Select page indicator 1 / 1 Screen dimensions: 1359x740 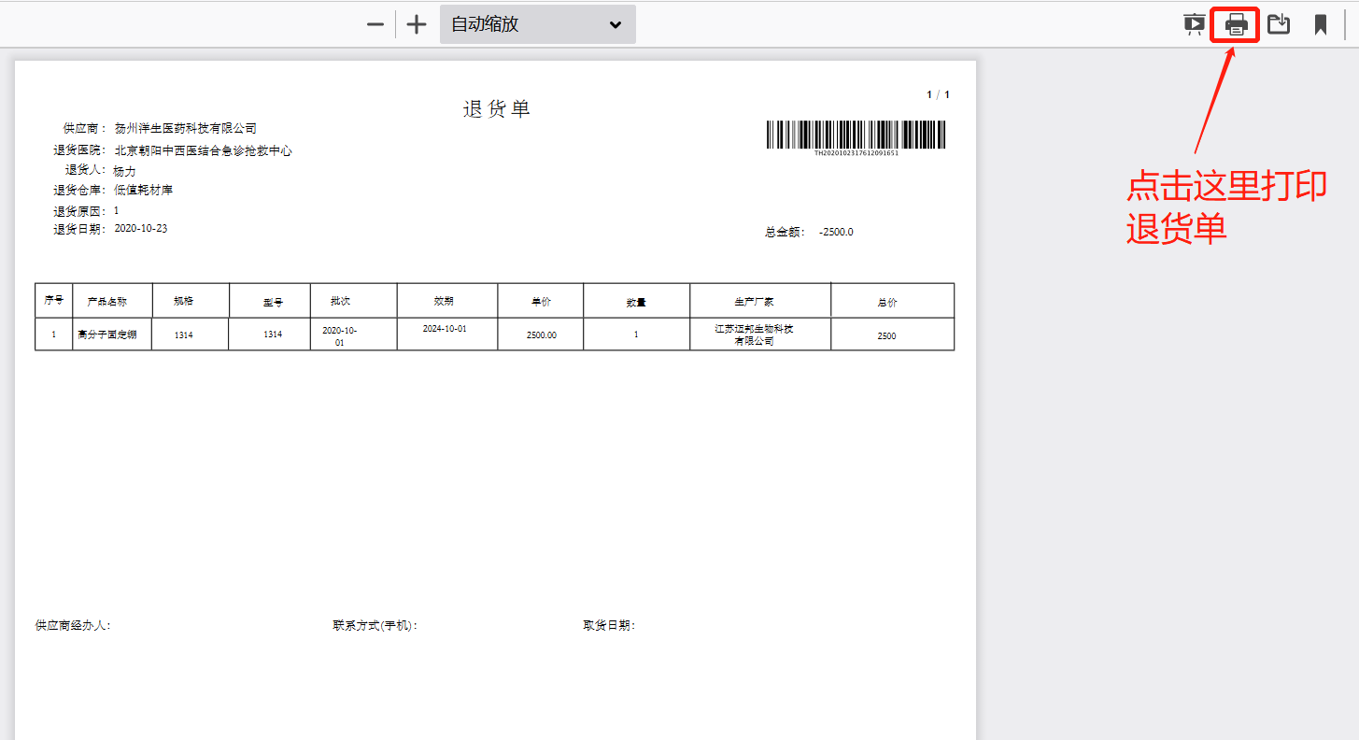(x=938, y=94)
